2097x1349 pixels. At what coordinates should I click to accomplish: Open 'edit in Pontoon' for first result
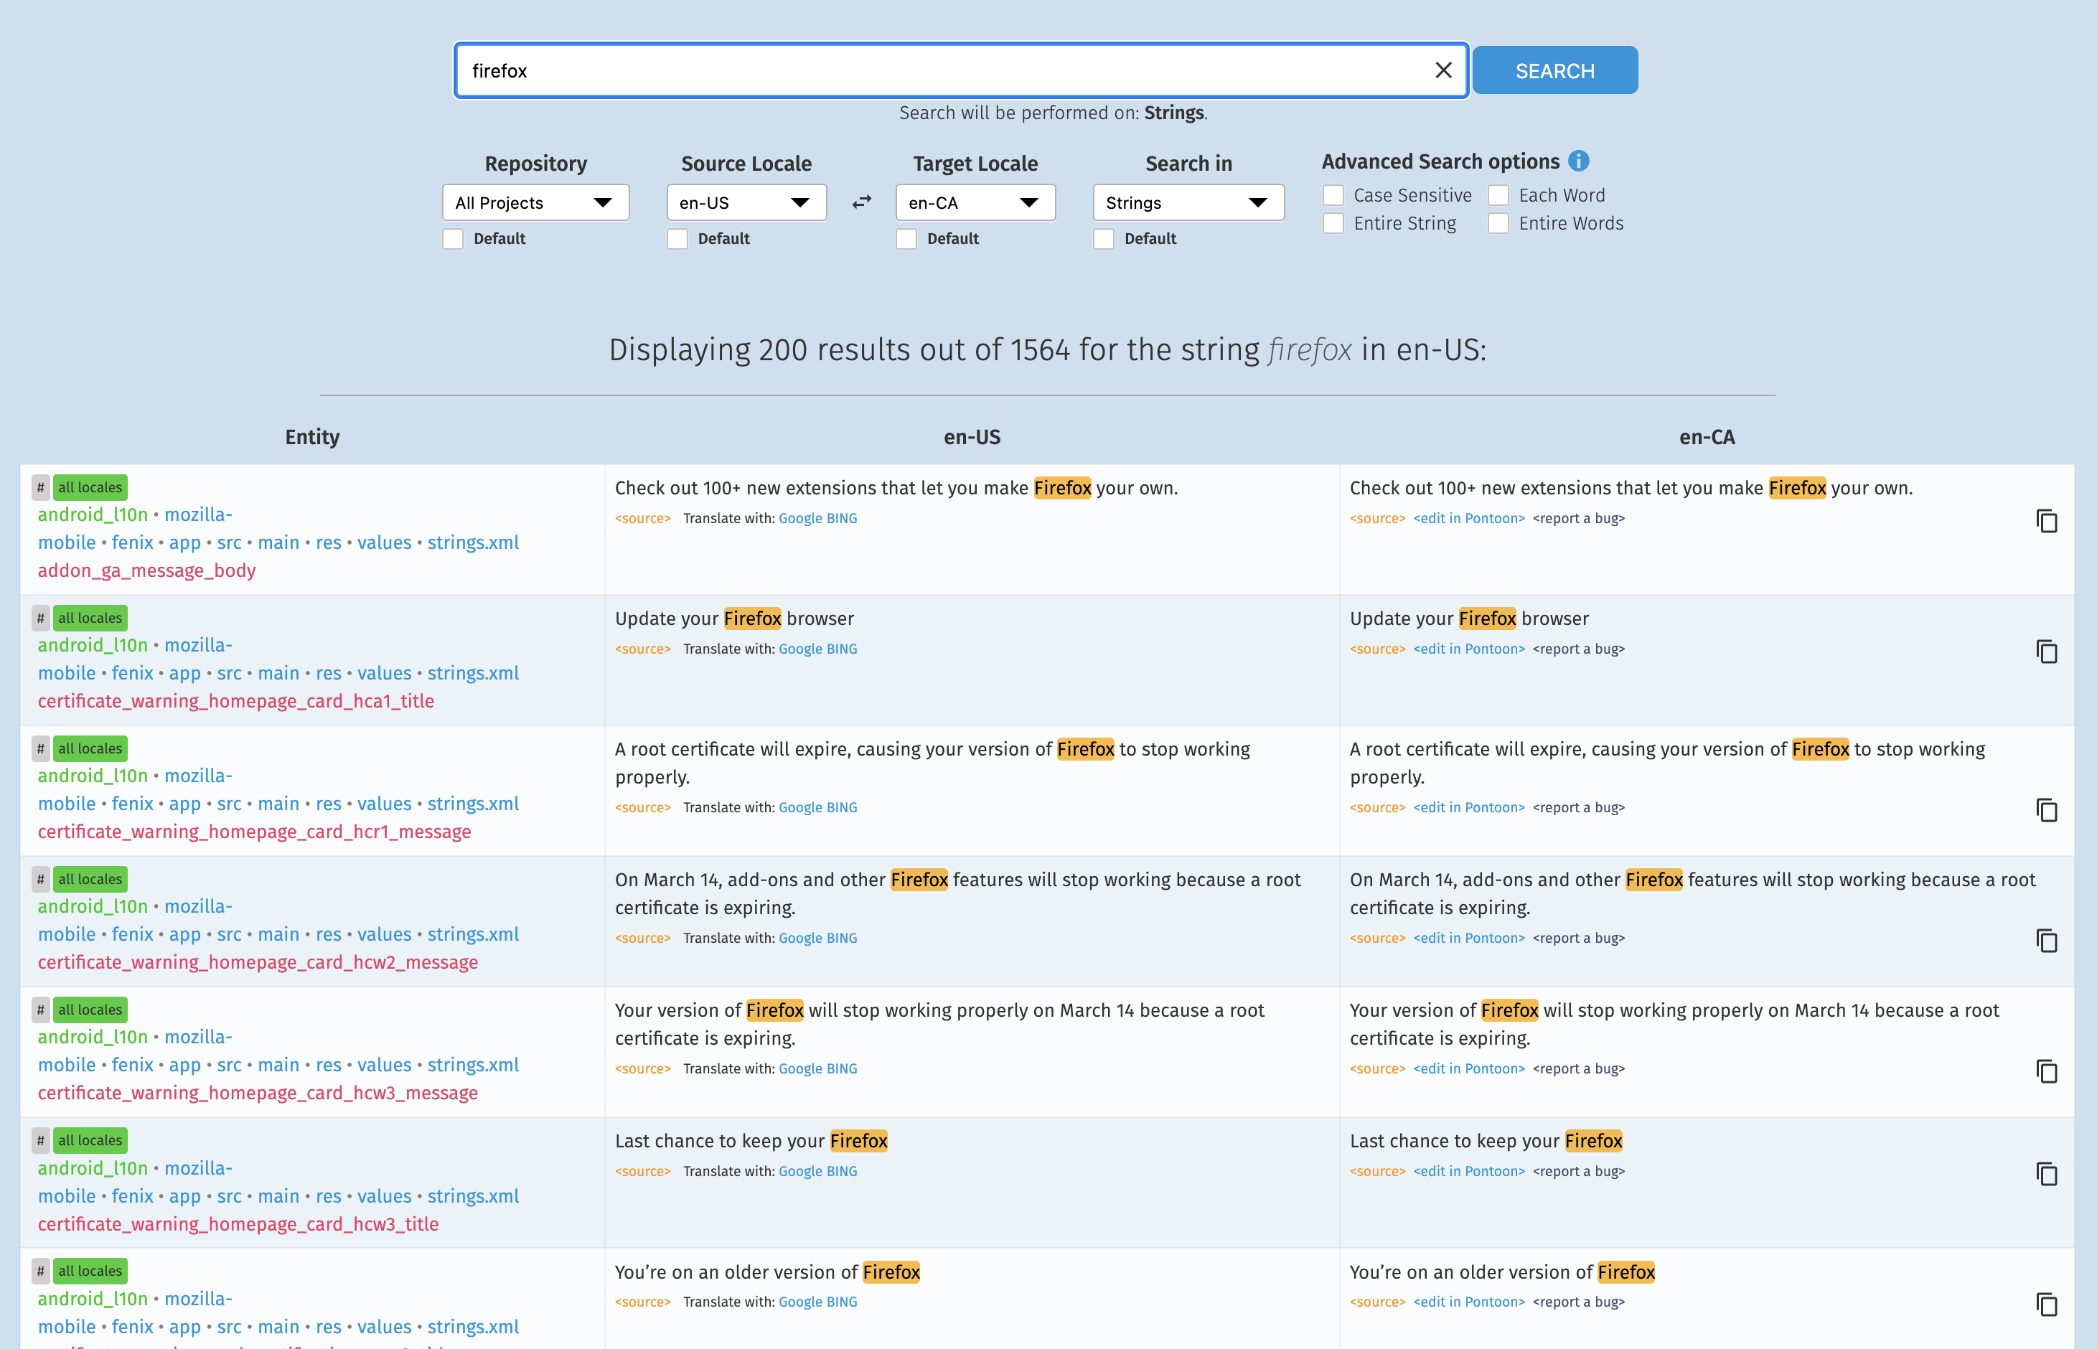pos(1468,519)
